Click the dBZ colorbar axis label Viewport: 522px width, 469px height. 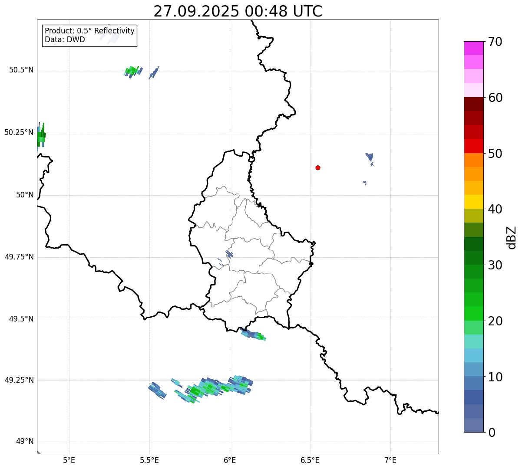point(512,237)
